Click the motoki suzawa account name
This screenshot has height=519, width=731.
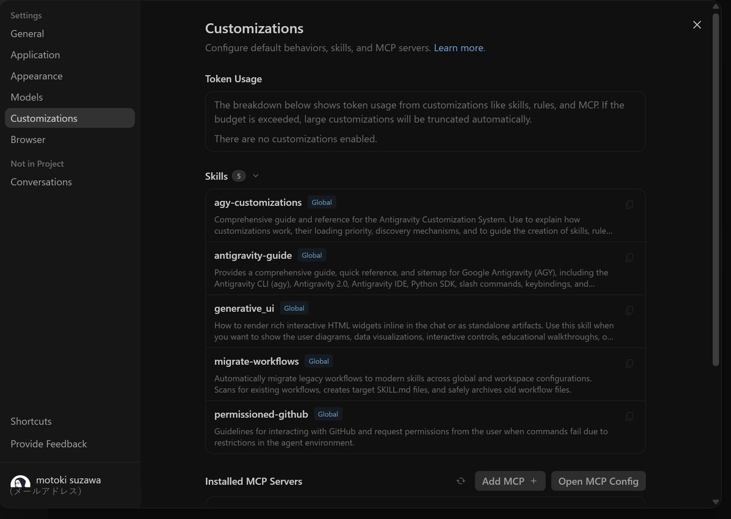click(68, 480)
